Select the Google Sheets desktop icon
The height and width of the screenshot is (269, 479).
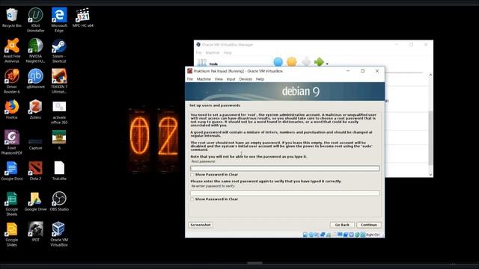coord(12,203)
